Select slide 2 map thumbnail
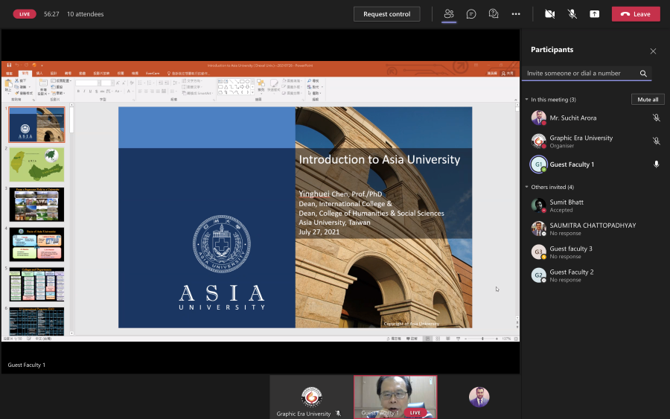Screen dimensions: 670x419 (x=36, y=164)
